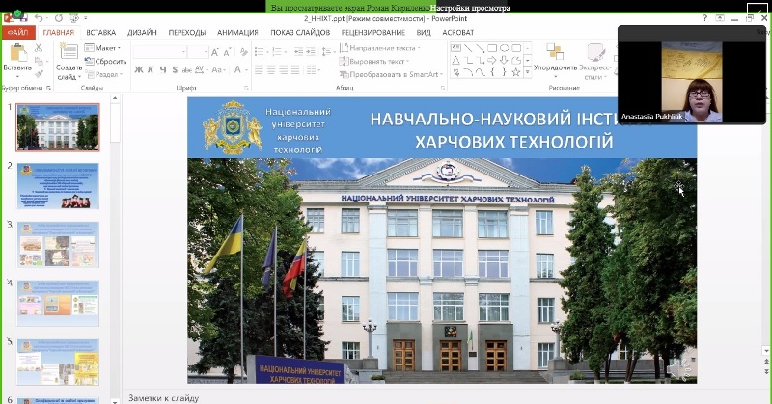This screenshot has height=404, width=772.
Task: Click the Сбросить reset button
Action: (x=105, y=61)
